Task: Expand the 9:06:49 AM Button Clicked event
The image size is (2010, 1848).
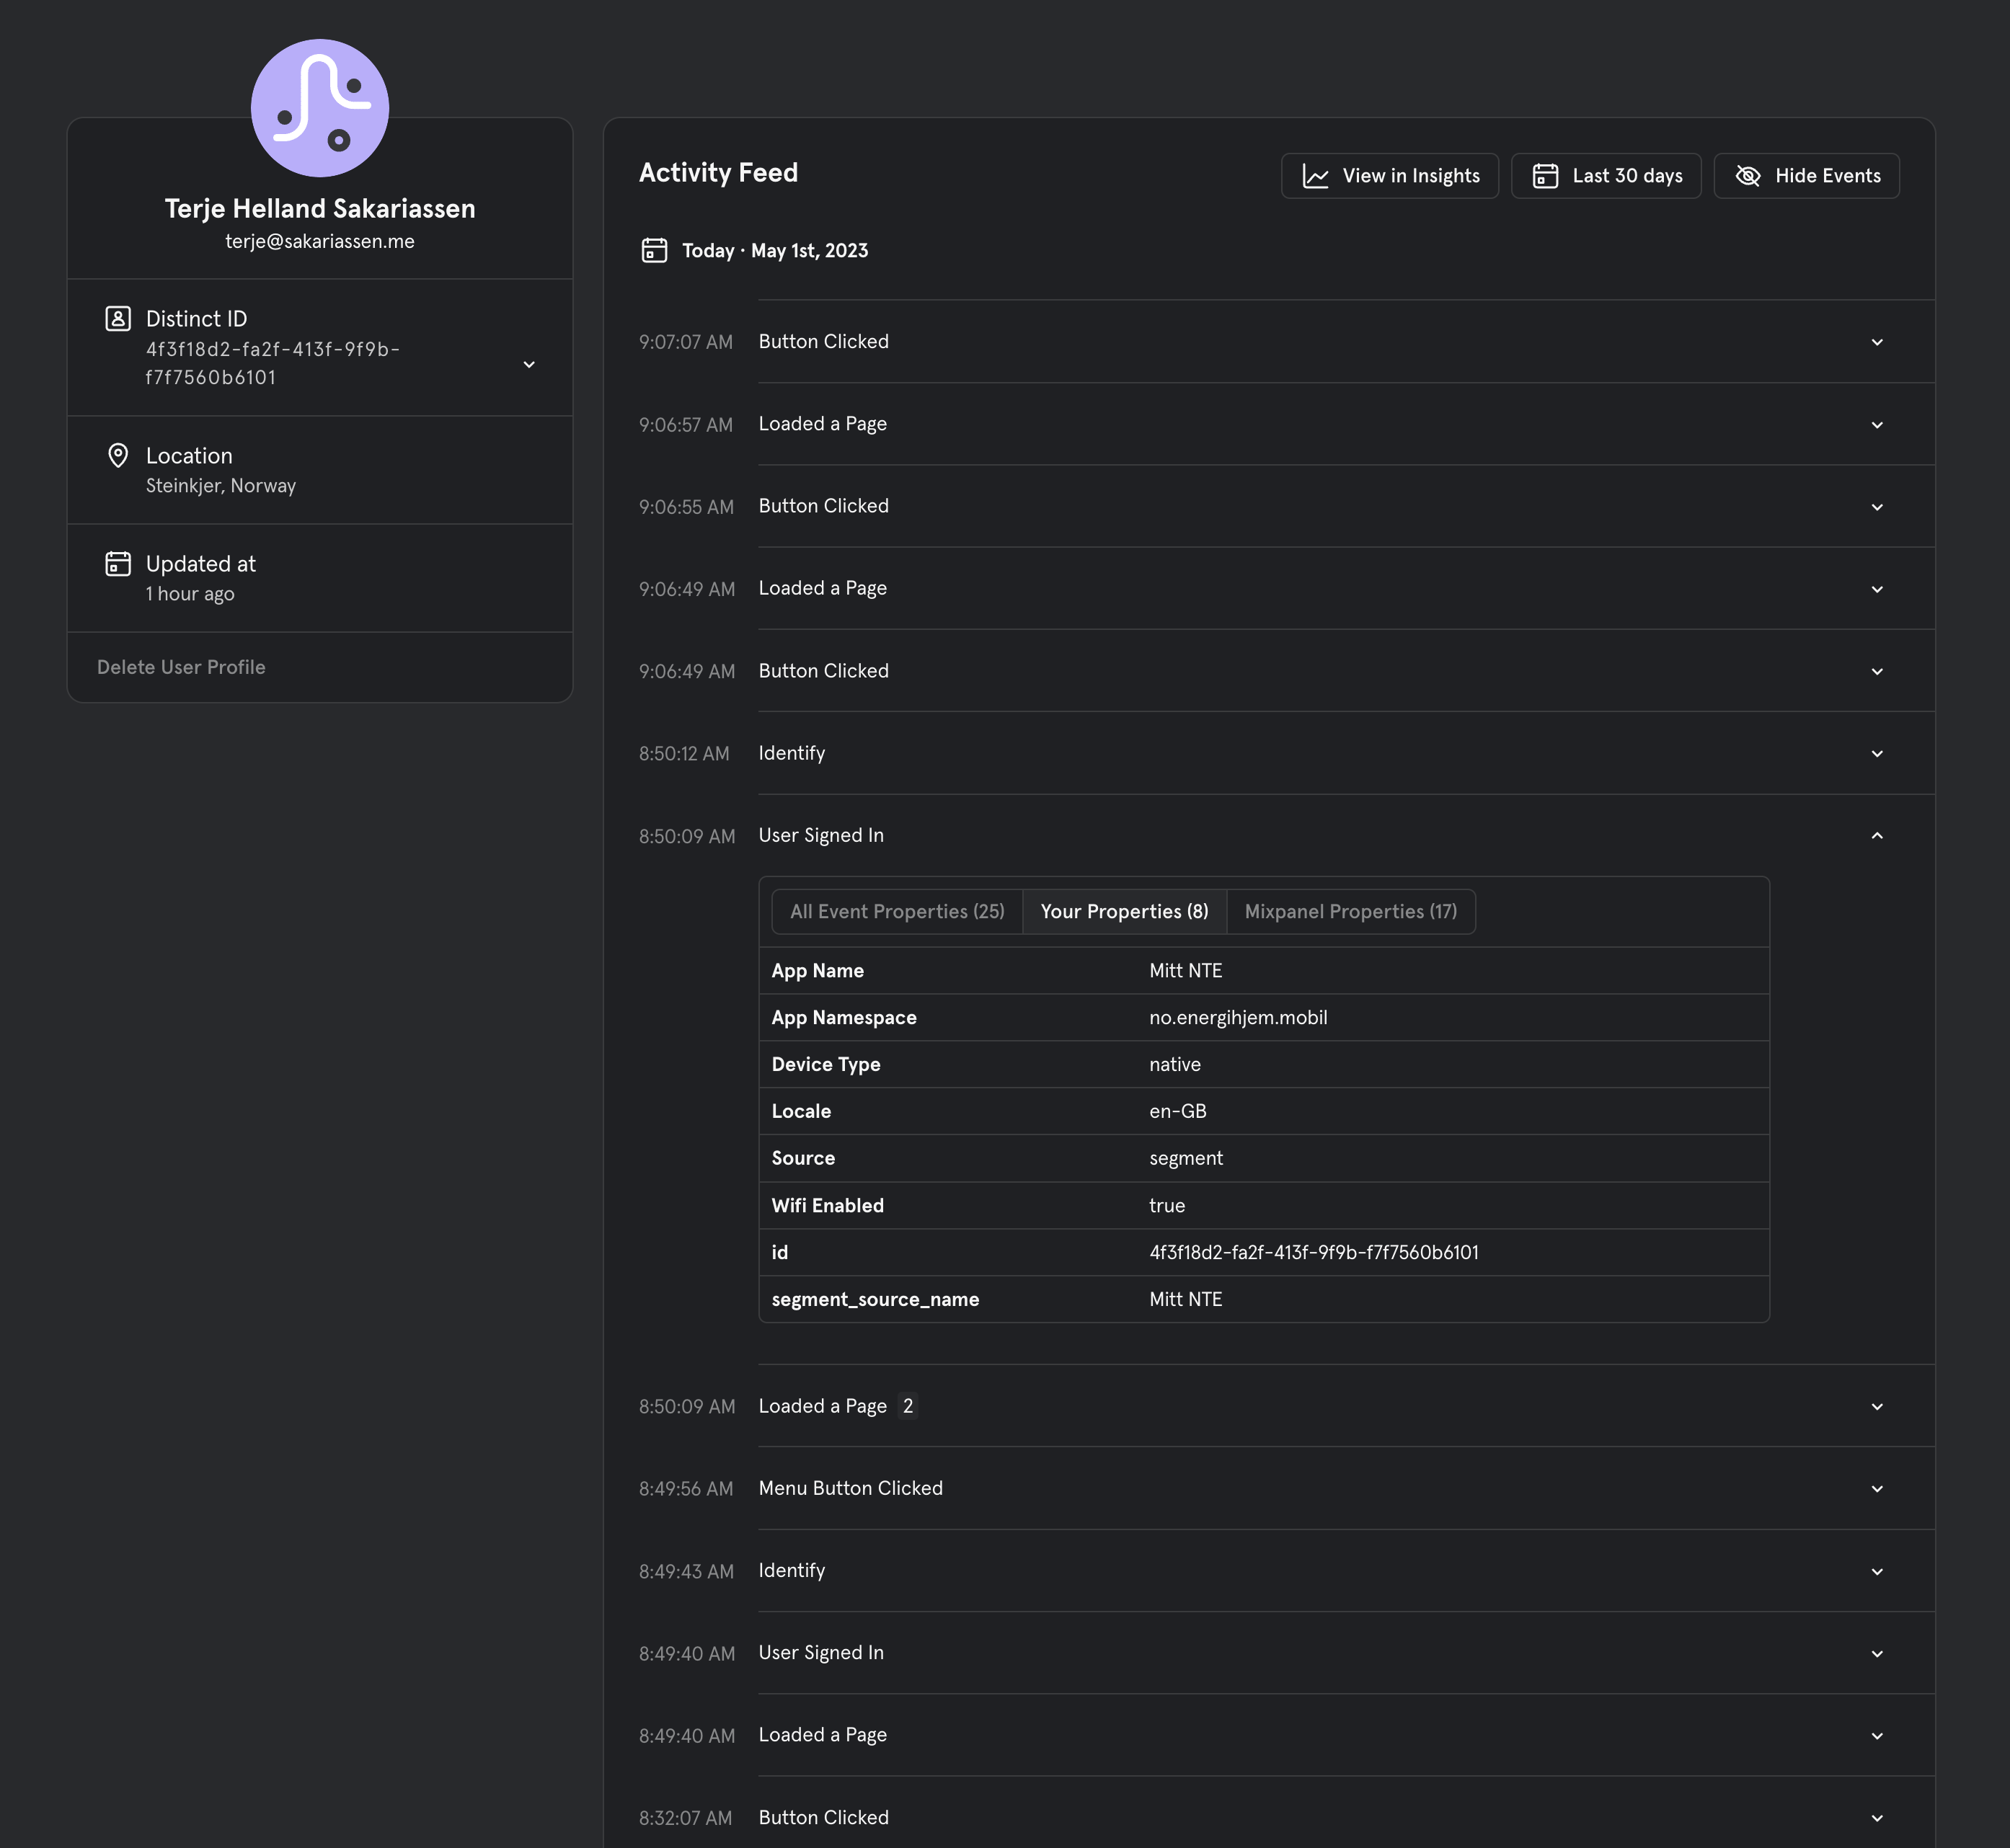Action: pyautogui.click(x=1877, y=671)
